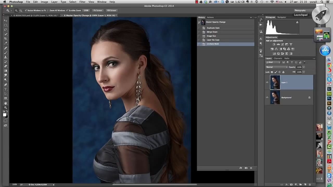Set history brush source for Merge Down
The height and width of the screenshot is (187, 333).
[x=199, y=32]
